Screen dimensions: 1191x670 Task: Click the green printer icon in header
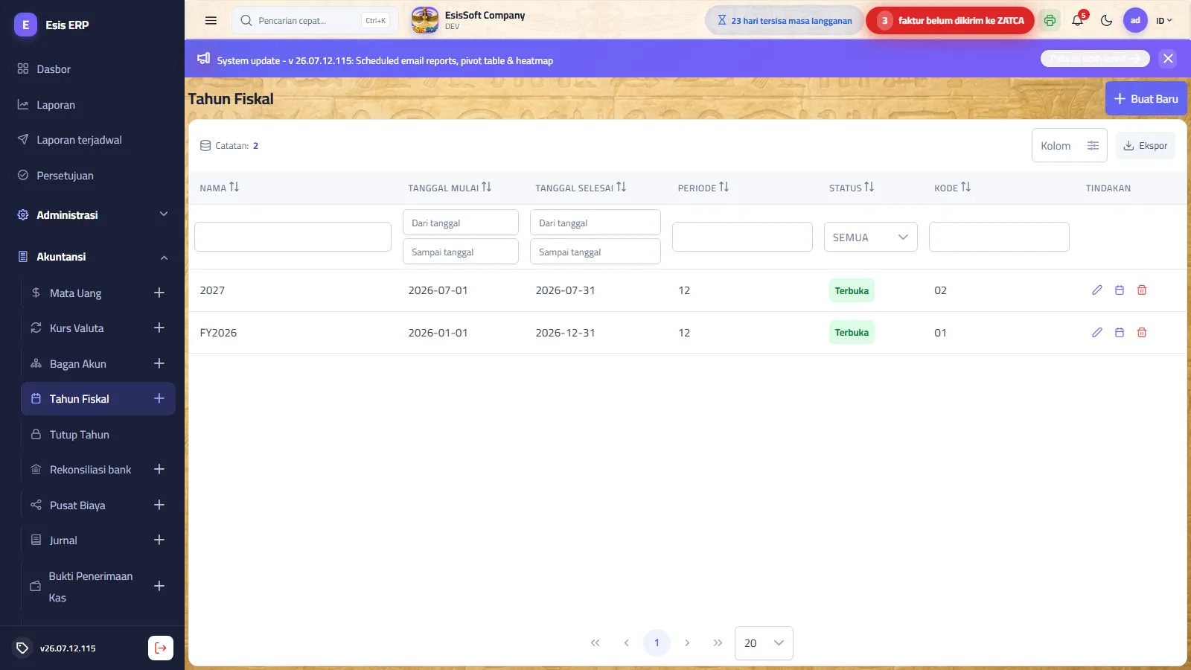tap(1050, 20)
